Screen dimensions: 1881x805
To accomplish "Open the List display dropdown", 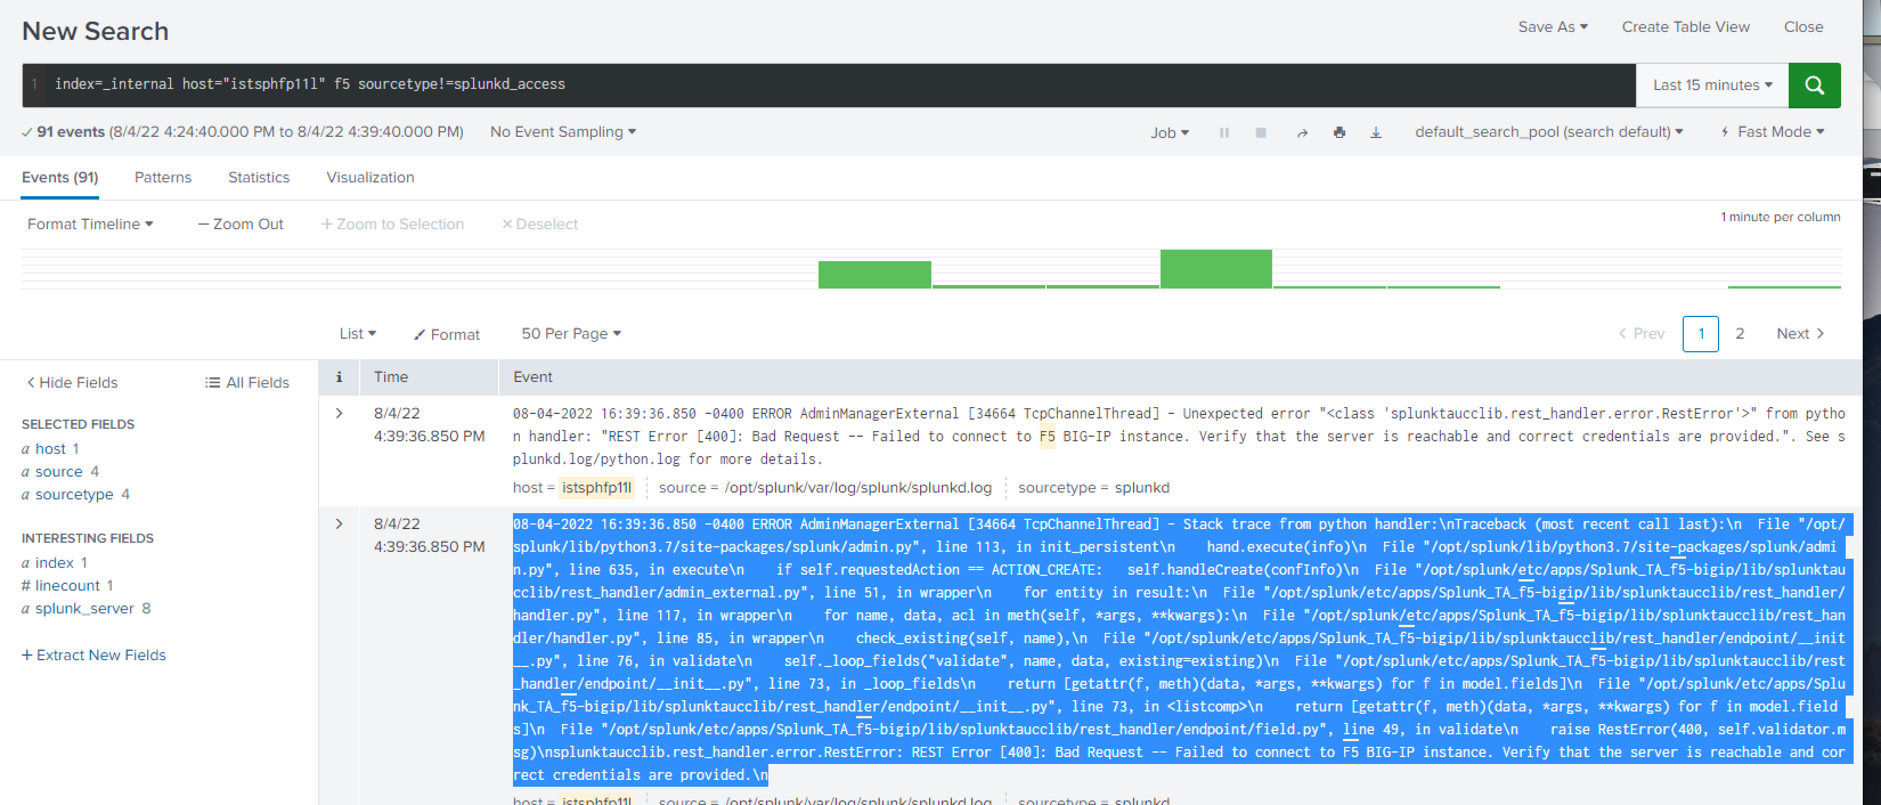I will click(358, 334).
